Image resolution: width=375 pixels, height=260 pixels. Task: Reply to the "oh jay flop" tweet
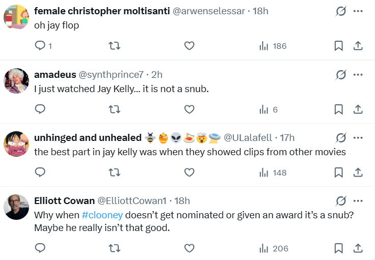(40, 46)
